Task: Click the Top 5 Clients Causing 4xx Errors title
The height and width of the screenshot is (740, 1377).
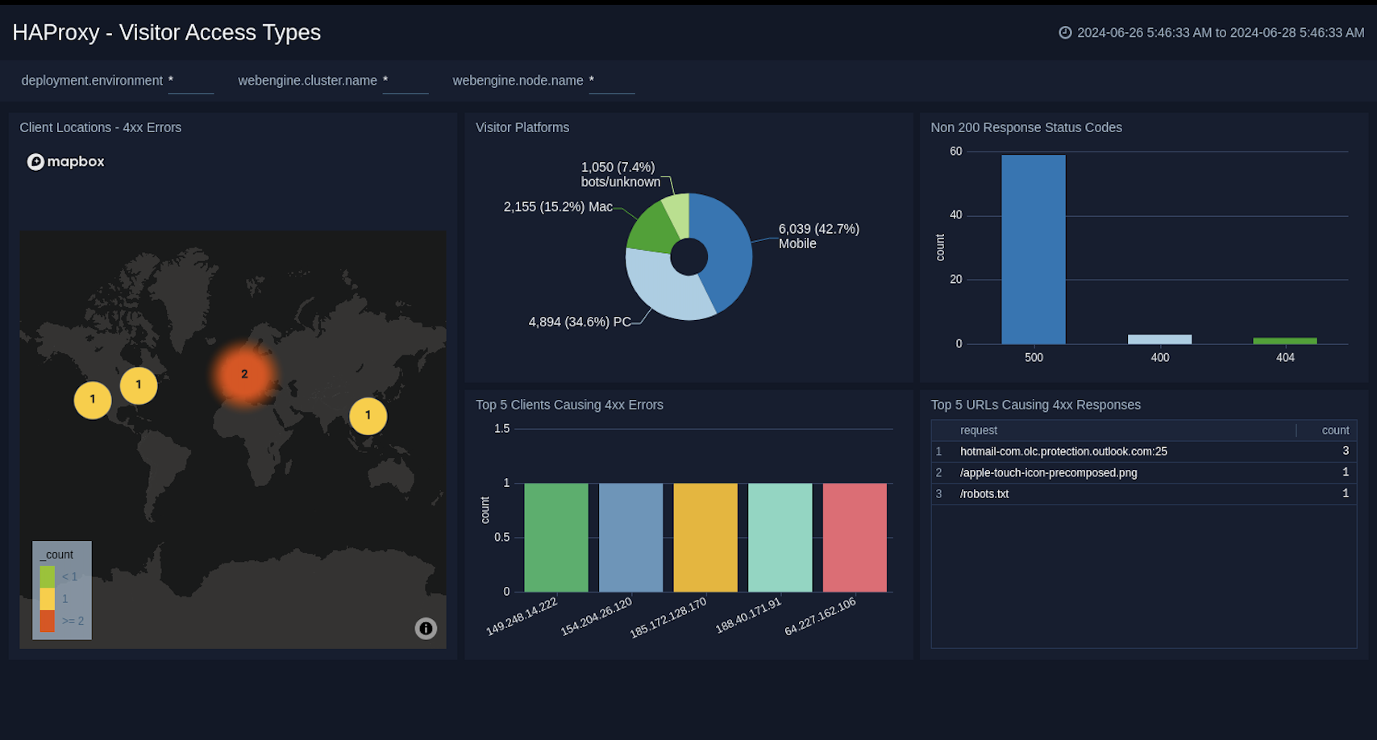Action: [569, 405]
